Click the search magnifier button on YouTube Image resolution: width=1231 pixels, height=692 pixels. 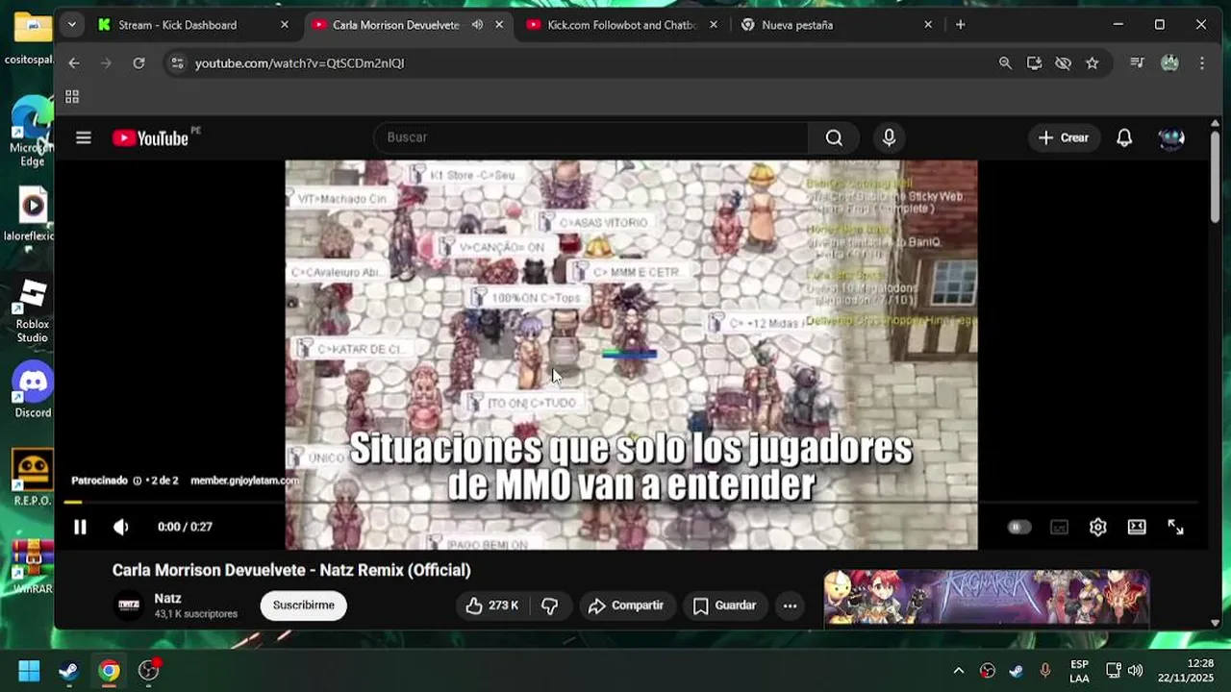834,137
